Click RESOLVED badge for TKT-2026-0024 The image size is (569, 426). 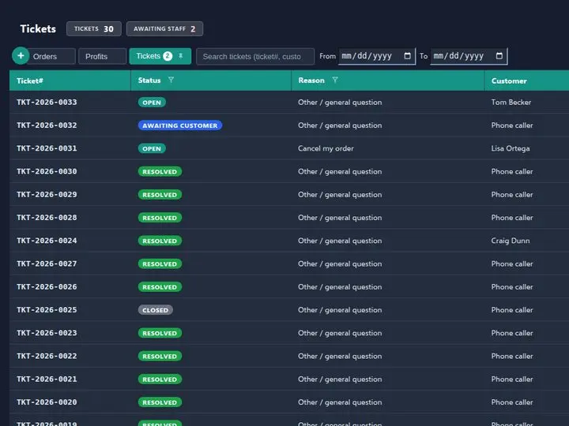point(160,241)
